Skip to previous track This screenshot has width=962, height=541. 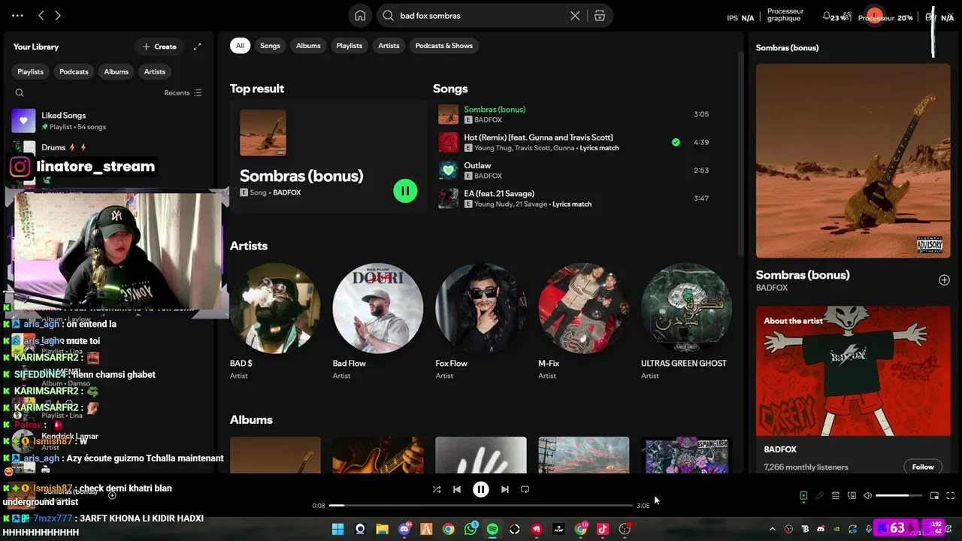(457, 489)
